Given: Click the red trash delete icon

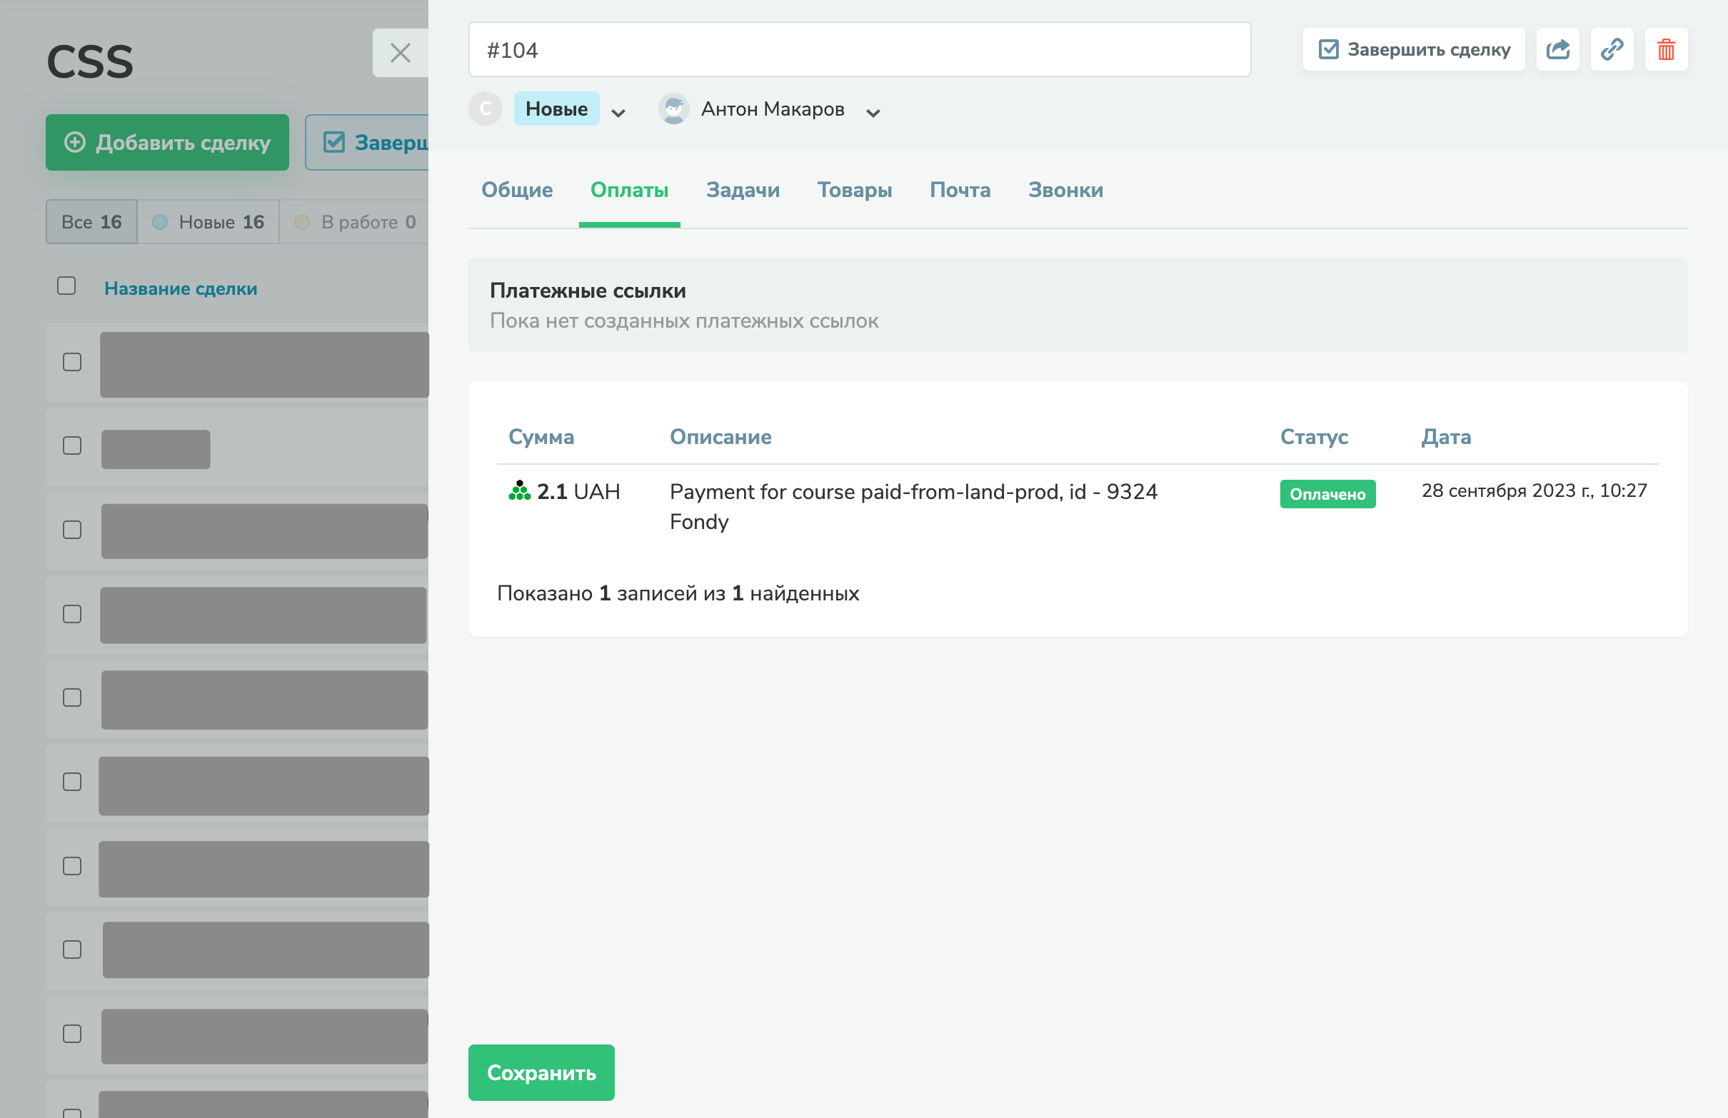Looking at the screenshot, I should coord(1666,49).
